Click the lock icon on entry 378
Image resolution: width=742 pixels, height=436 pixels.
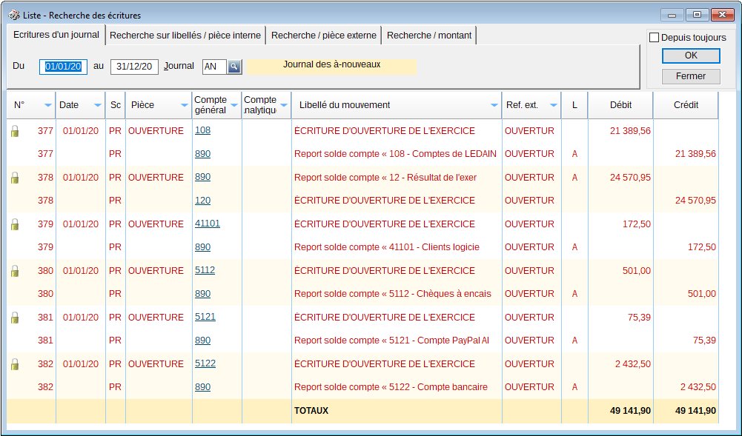[x=15, y=178]
